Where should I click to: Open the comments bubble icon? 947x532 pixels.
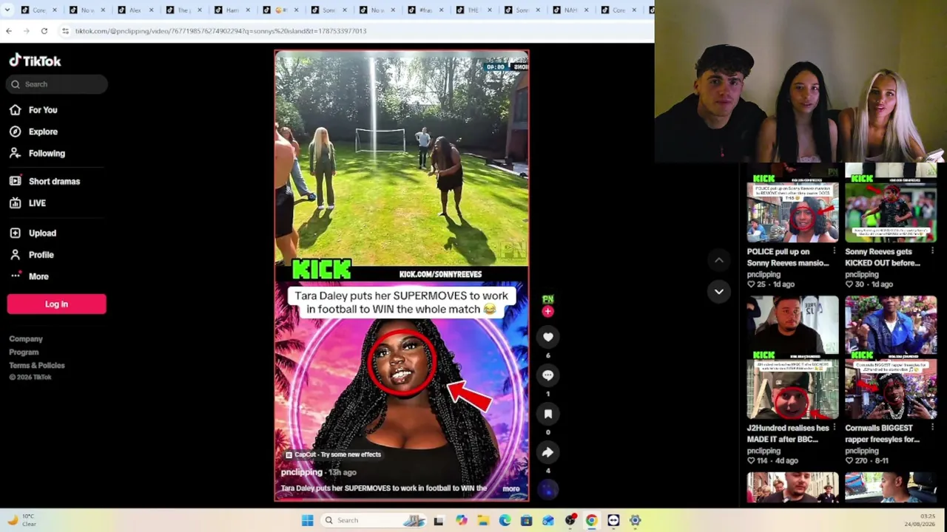548,375
